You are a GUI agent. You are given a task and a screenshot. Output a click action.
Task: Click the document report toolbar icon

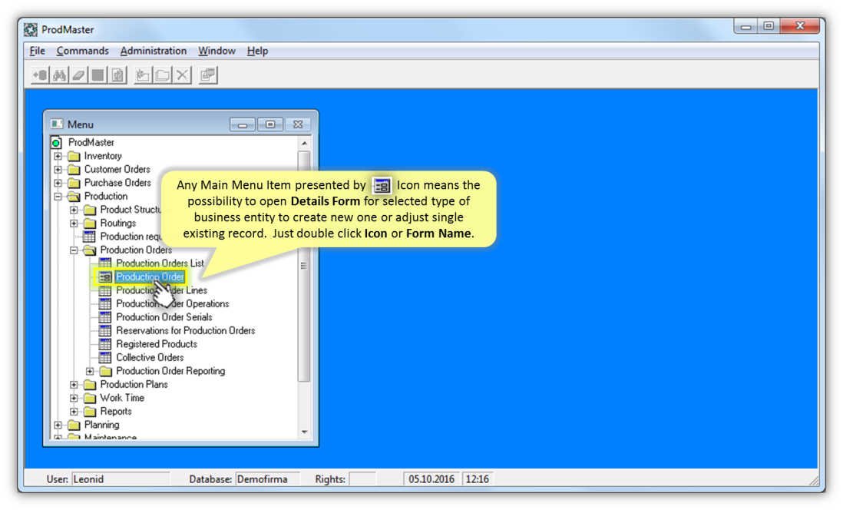tap(117, 75)
